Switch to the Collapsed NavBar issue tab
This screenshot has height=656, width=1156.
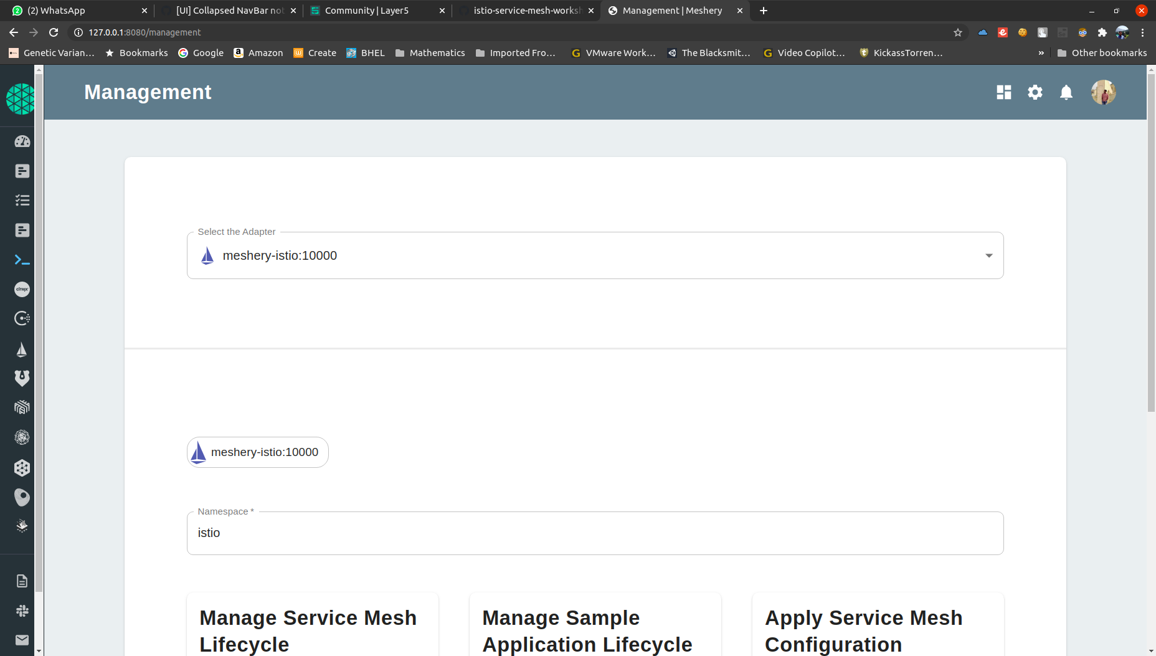(229, 11)
